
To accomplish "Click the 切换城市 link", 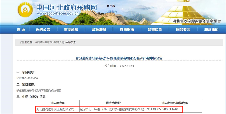I will pyautogui.click(x=112, y=12).
